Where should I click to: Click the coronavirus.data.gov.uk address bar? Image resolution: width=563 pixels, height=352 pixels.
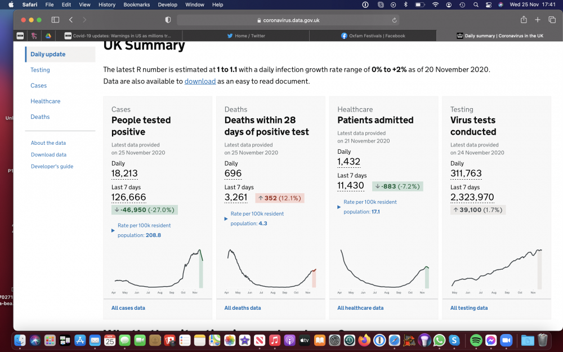[x=288, y=20]
